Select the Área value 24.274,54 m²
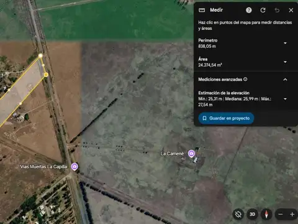This screenshot has width=298, height=224. pyautogui.click(x=210, y=65)
